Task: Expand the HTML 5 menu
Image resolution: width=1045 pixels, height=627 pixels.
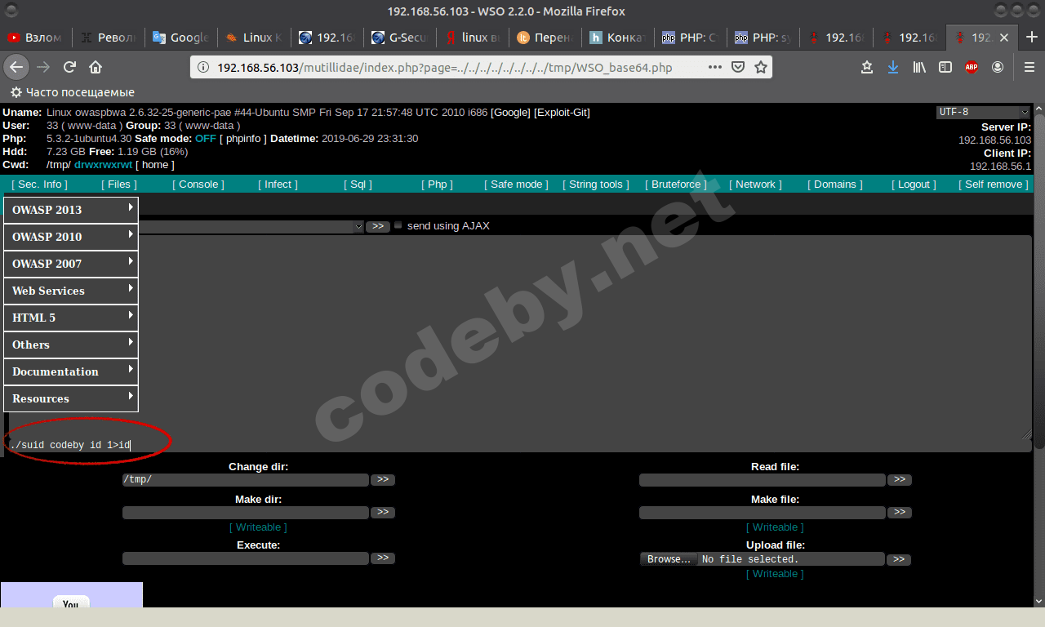Action: [x=71, y=318]
